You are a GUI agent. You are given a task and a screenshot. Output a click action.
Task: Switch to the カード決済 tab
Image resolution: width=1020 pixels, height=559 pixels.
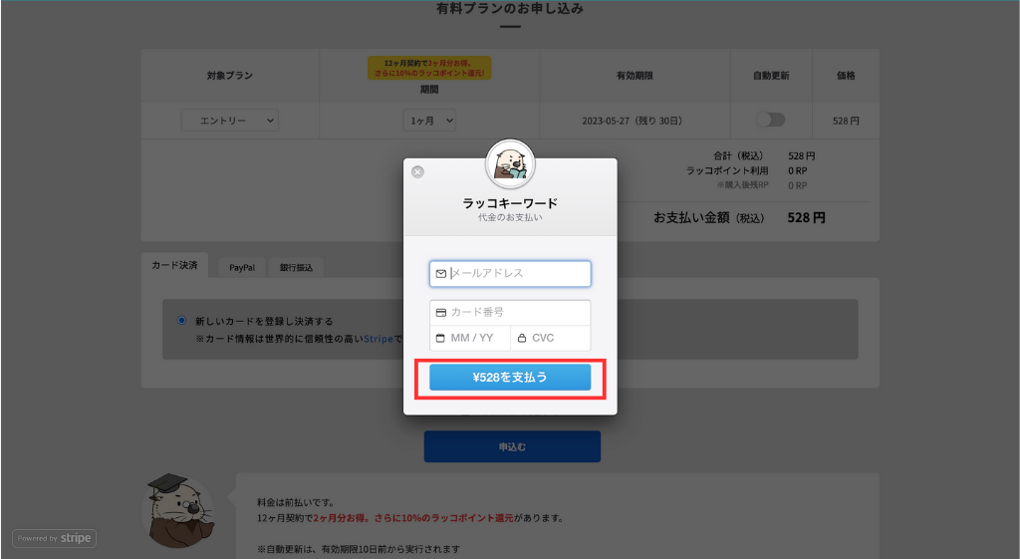point(174,265)
